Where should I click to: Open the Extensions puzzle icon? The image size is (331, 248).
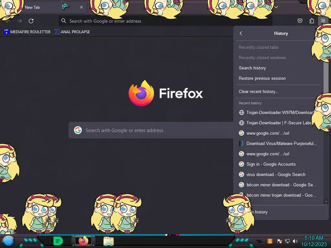(x=312, y=21)
